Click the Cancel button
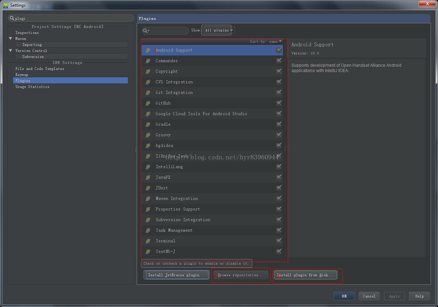 click(369, 296)
